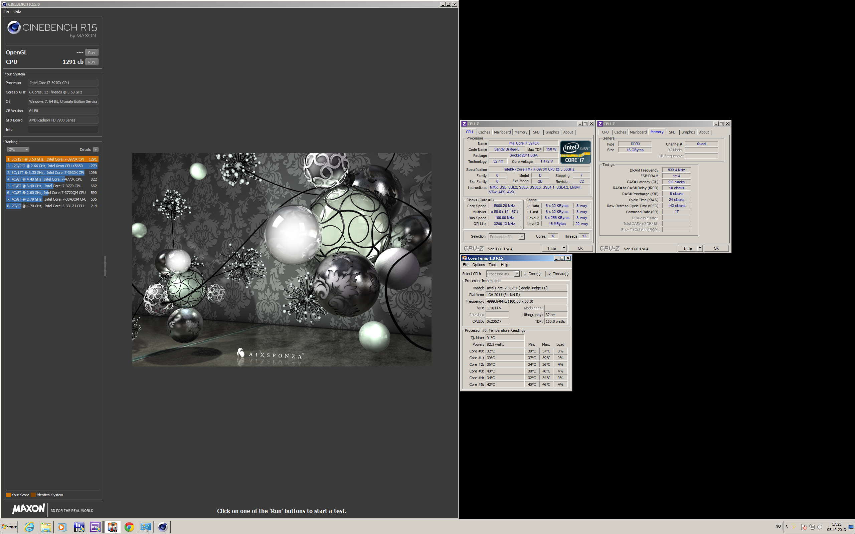Click the taskbar clock showing 17:23
855x534 pixels.
click(836, 527)
